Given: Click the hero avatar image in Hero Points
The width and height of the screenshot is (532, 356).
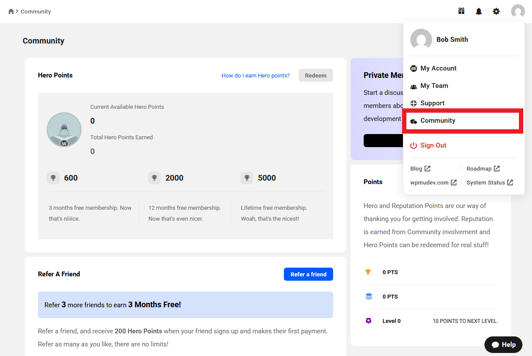Looking at the screenshot, I should (64, 130).
